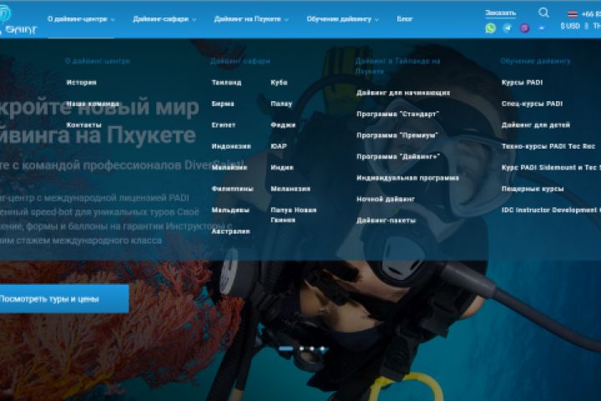Expand the 'Обучение дайвингу' chevron
The height and width of the screenshot is (401, 601).
pos(376,19)
